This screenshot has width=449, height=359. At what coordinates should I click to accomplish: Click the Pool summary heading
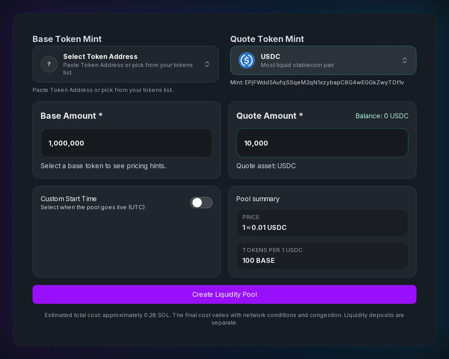point(258,199)
